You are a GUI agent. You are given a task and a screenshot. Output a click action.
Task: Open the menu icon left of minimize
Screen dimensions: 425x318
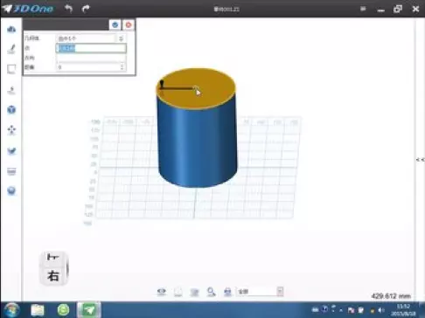[x=363, y=9]
